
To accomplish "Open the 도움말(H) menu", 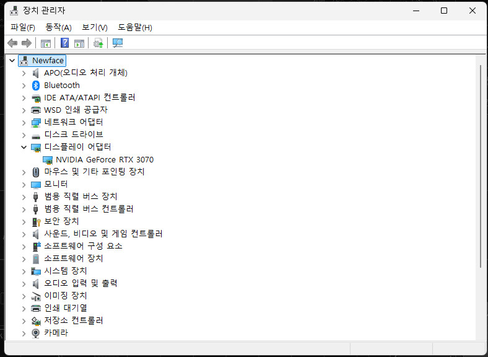I will point(134,27).
